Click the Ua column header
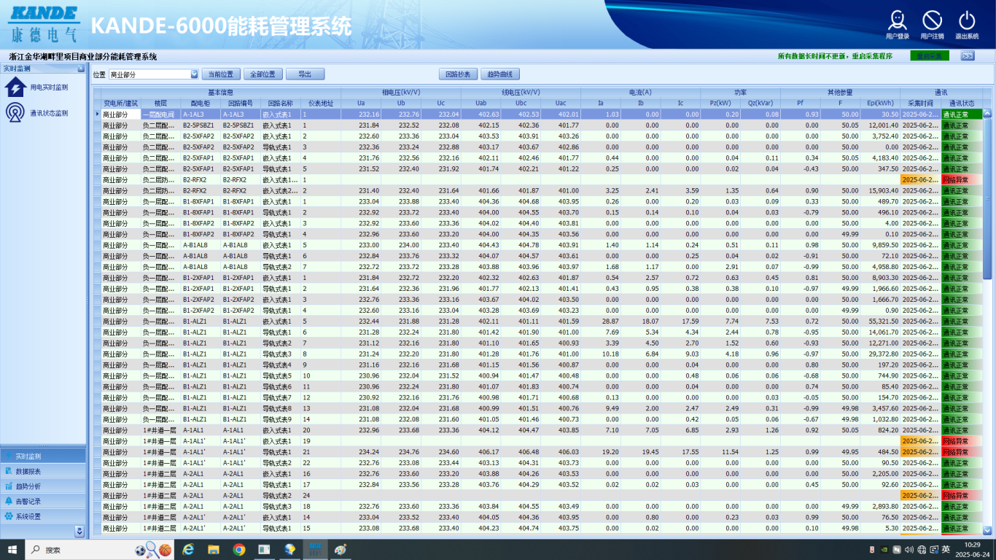Viewport: 996px width, 560px height. pos(362,104)
